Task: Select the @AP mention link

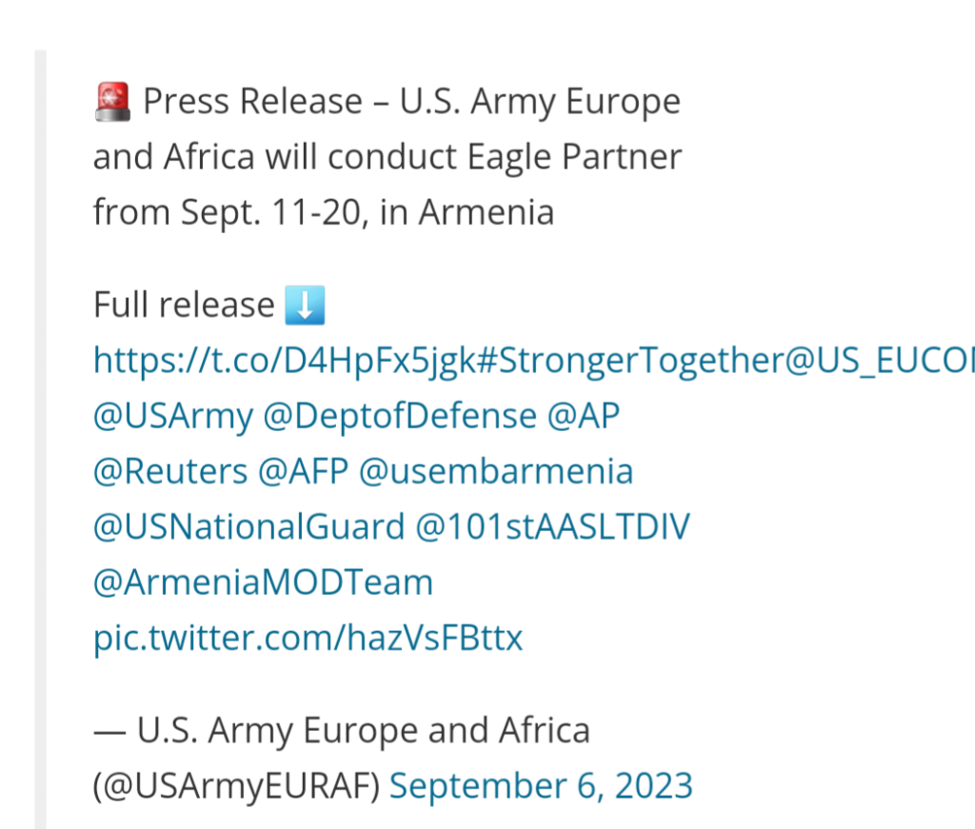Action: [584, 416]
